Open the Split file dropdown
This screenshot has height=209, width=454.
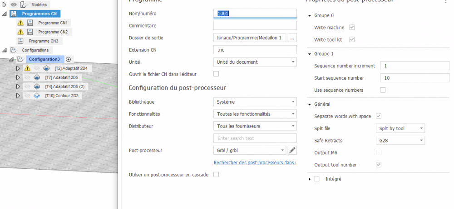(400, 128)
